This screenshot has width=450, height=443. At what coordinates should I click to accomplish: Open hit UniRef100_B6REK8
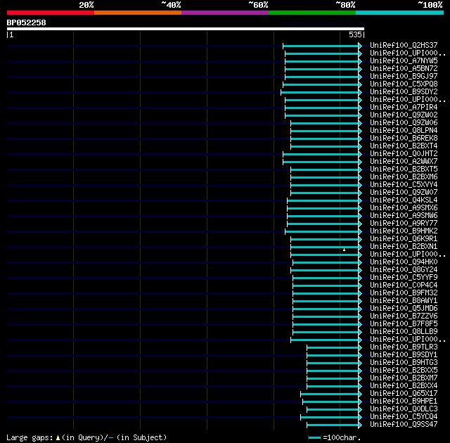tap(404, 139)
